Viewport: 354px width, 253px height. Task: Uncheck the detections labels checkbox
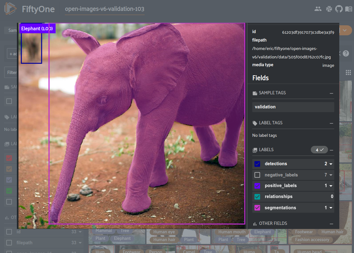click(x=257, y=164)
